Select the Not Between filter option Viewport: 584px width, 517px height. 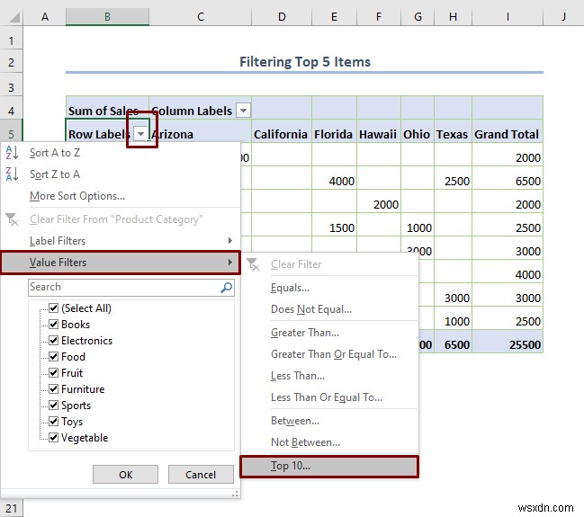click(329, 442)
